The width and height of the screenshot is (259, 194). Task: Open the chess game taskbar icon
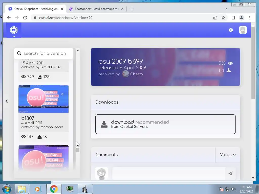pos(85,189)
